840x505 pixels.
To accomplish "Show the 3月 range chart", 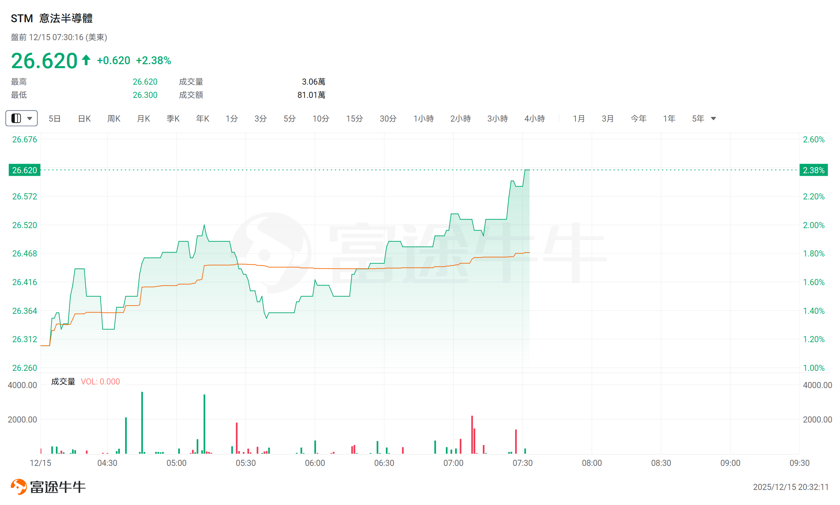I will (x=608, y=119).
